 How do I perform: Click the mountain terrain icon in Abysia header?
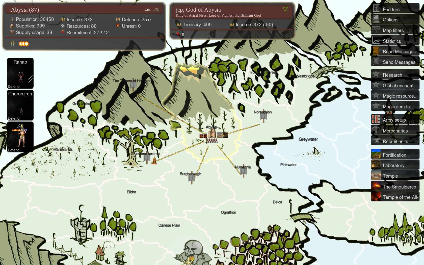[156, 10]
